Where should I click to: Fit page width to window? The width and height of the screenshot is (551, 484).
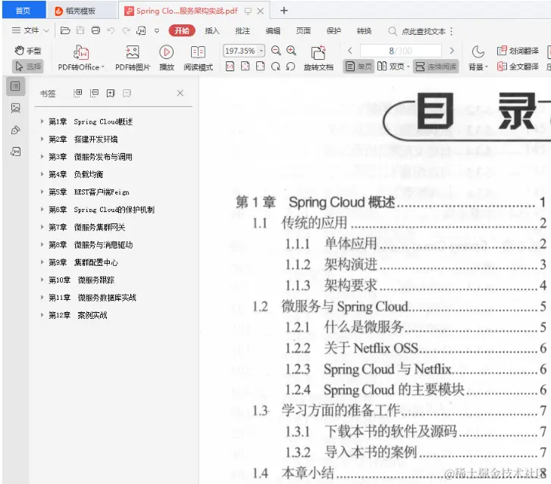pos(261,67)
